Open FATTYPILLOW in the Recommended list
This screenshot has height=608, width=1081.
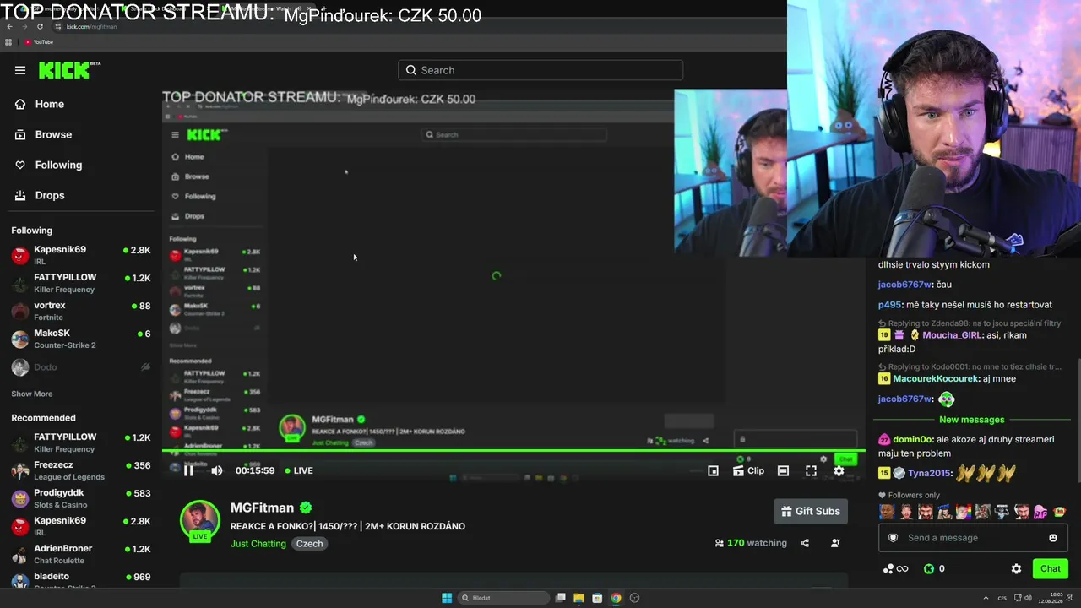[80, 442]
